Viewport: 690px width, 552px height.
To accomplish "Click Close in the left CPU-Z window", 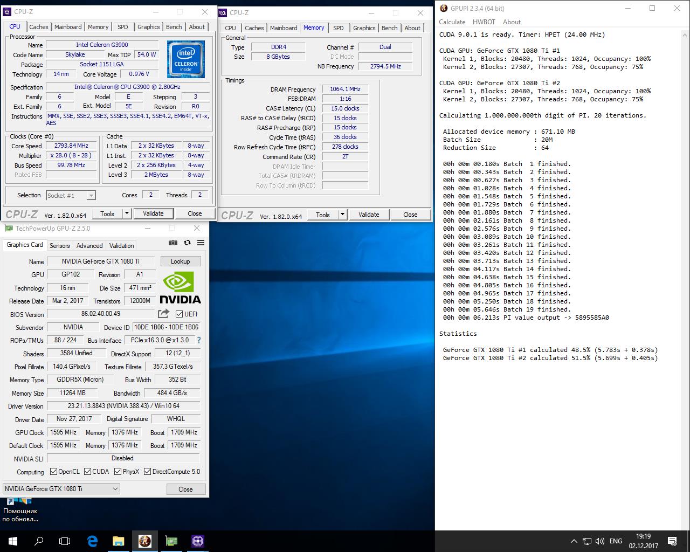I will pyautogui.click(x=195, y=213).
